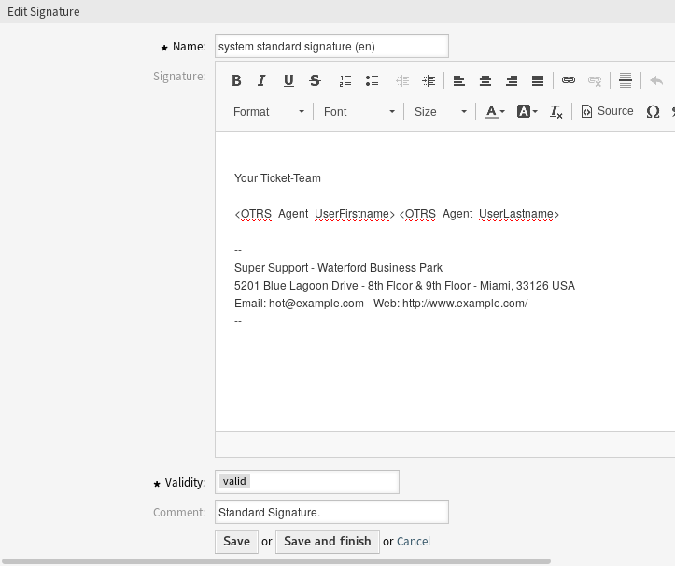
Task: Toggle strikethrough formatting
Action: (315, 80)
